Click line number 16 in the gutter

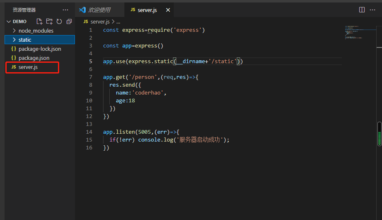[89, 147]
